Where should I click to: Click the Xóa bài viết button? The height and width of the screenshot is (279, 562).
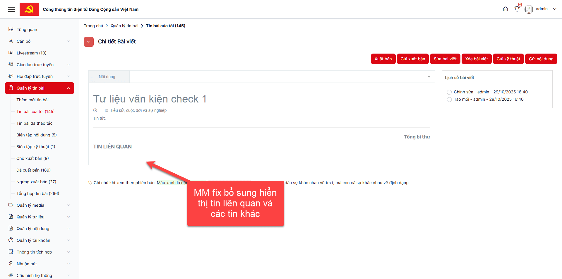(476, 59)
